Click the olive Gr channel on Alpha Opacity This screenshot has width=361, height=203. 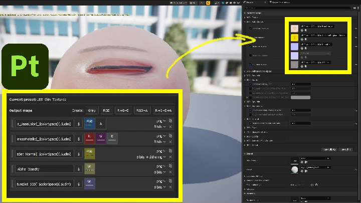pos(90,169)
